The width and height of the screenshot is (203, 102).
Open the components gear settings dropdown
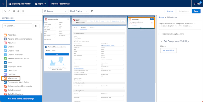(x=36, y=26)
